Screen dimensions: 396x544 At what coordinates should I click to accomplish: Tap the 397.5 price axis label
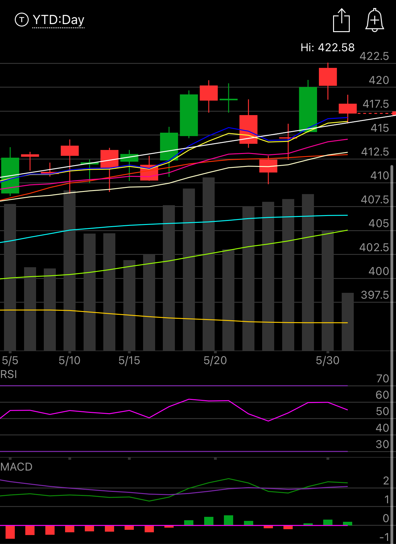click(375, 295)
